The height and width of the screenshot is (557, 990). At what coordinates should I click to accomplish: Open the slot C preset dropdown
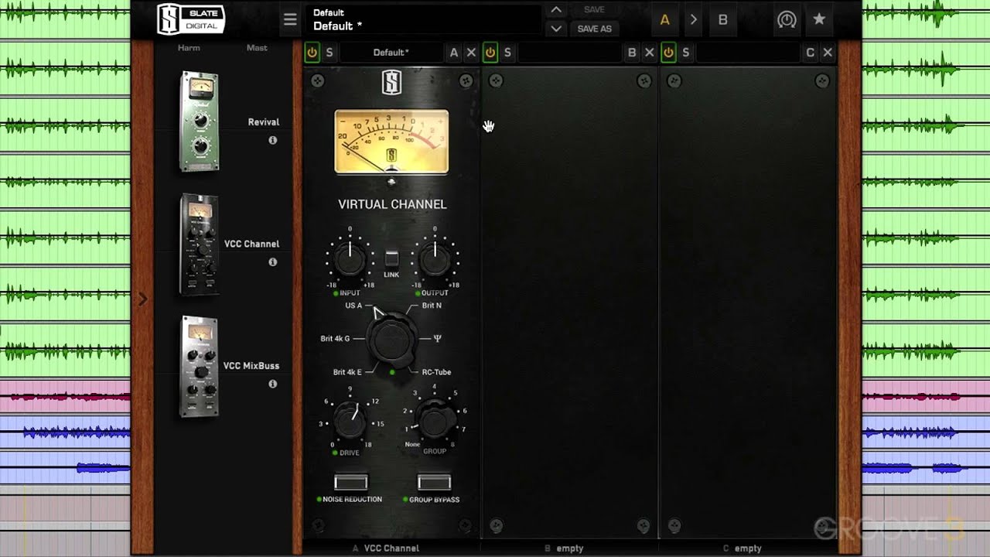click(x=748, y=53)
